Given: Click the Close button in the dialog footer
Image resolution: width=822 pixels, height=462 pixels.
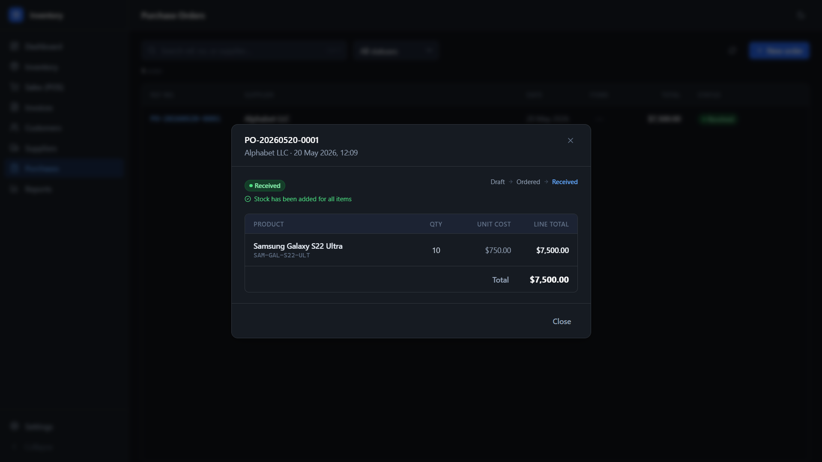Looking at the screenshot, I should (562, 321).
